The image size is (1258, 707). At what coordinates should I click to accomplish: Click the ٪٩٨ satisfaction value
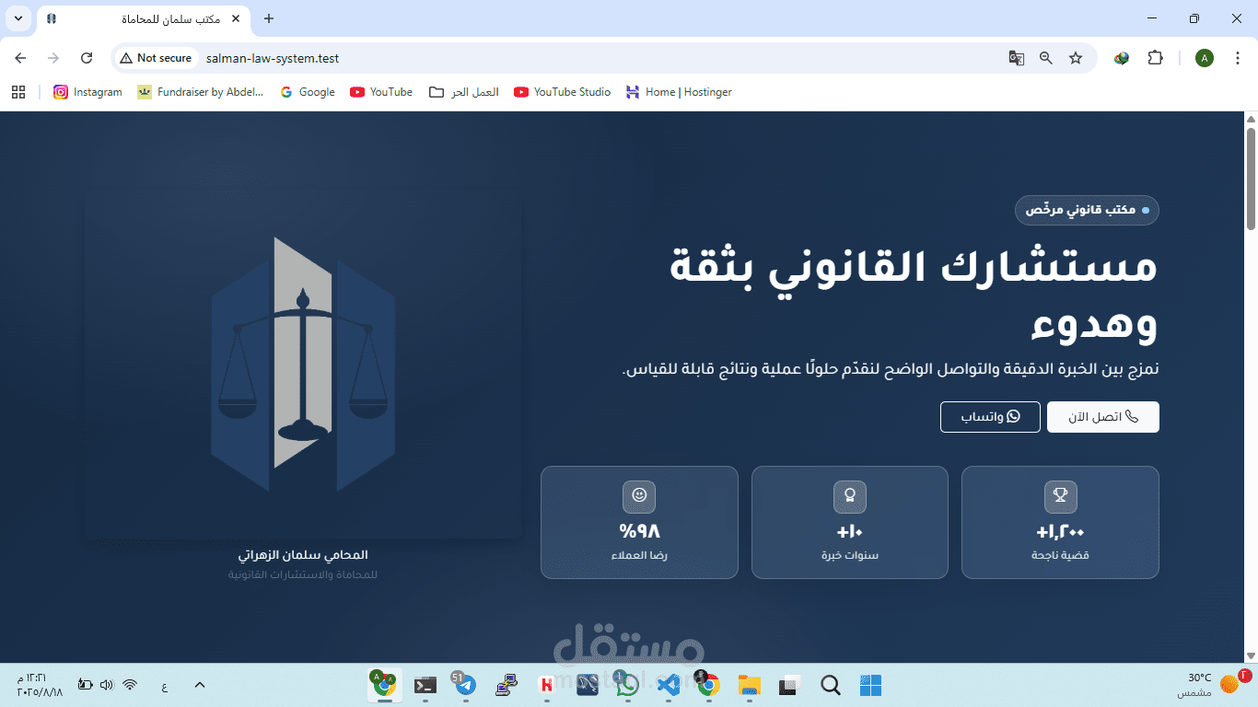tap(639, 532)
